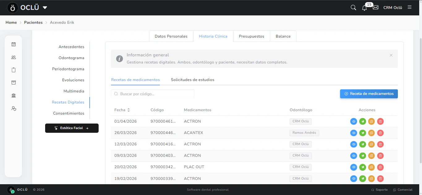Send the 01/04/2026 ACTRON prescription

[363, 121]
